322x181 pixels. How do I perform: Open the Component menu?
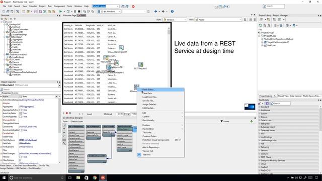pos(59,6)
